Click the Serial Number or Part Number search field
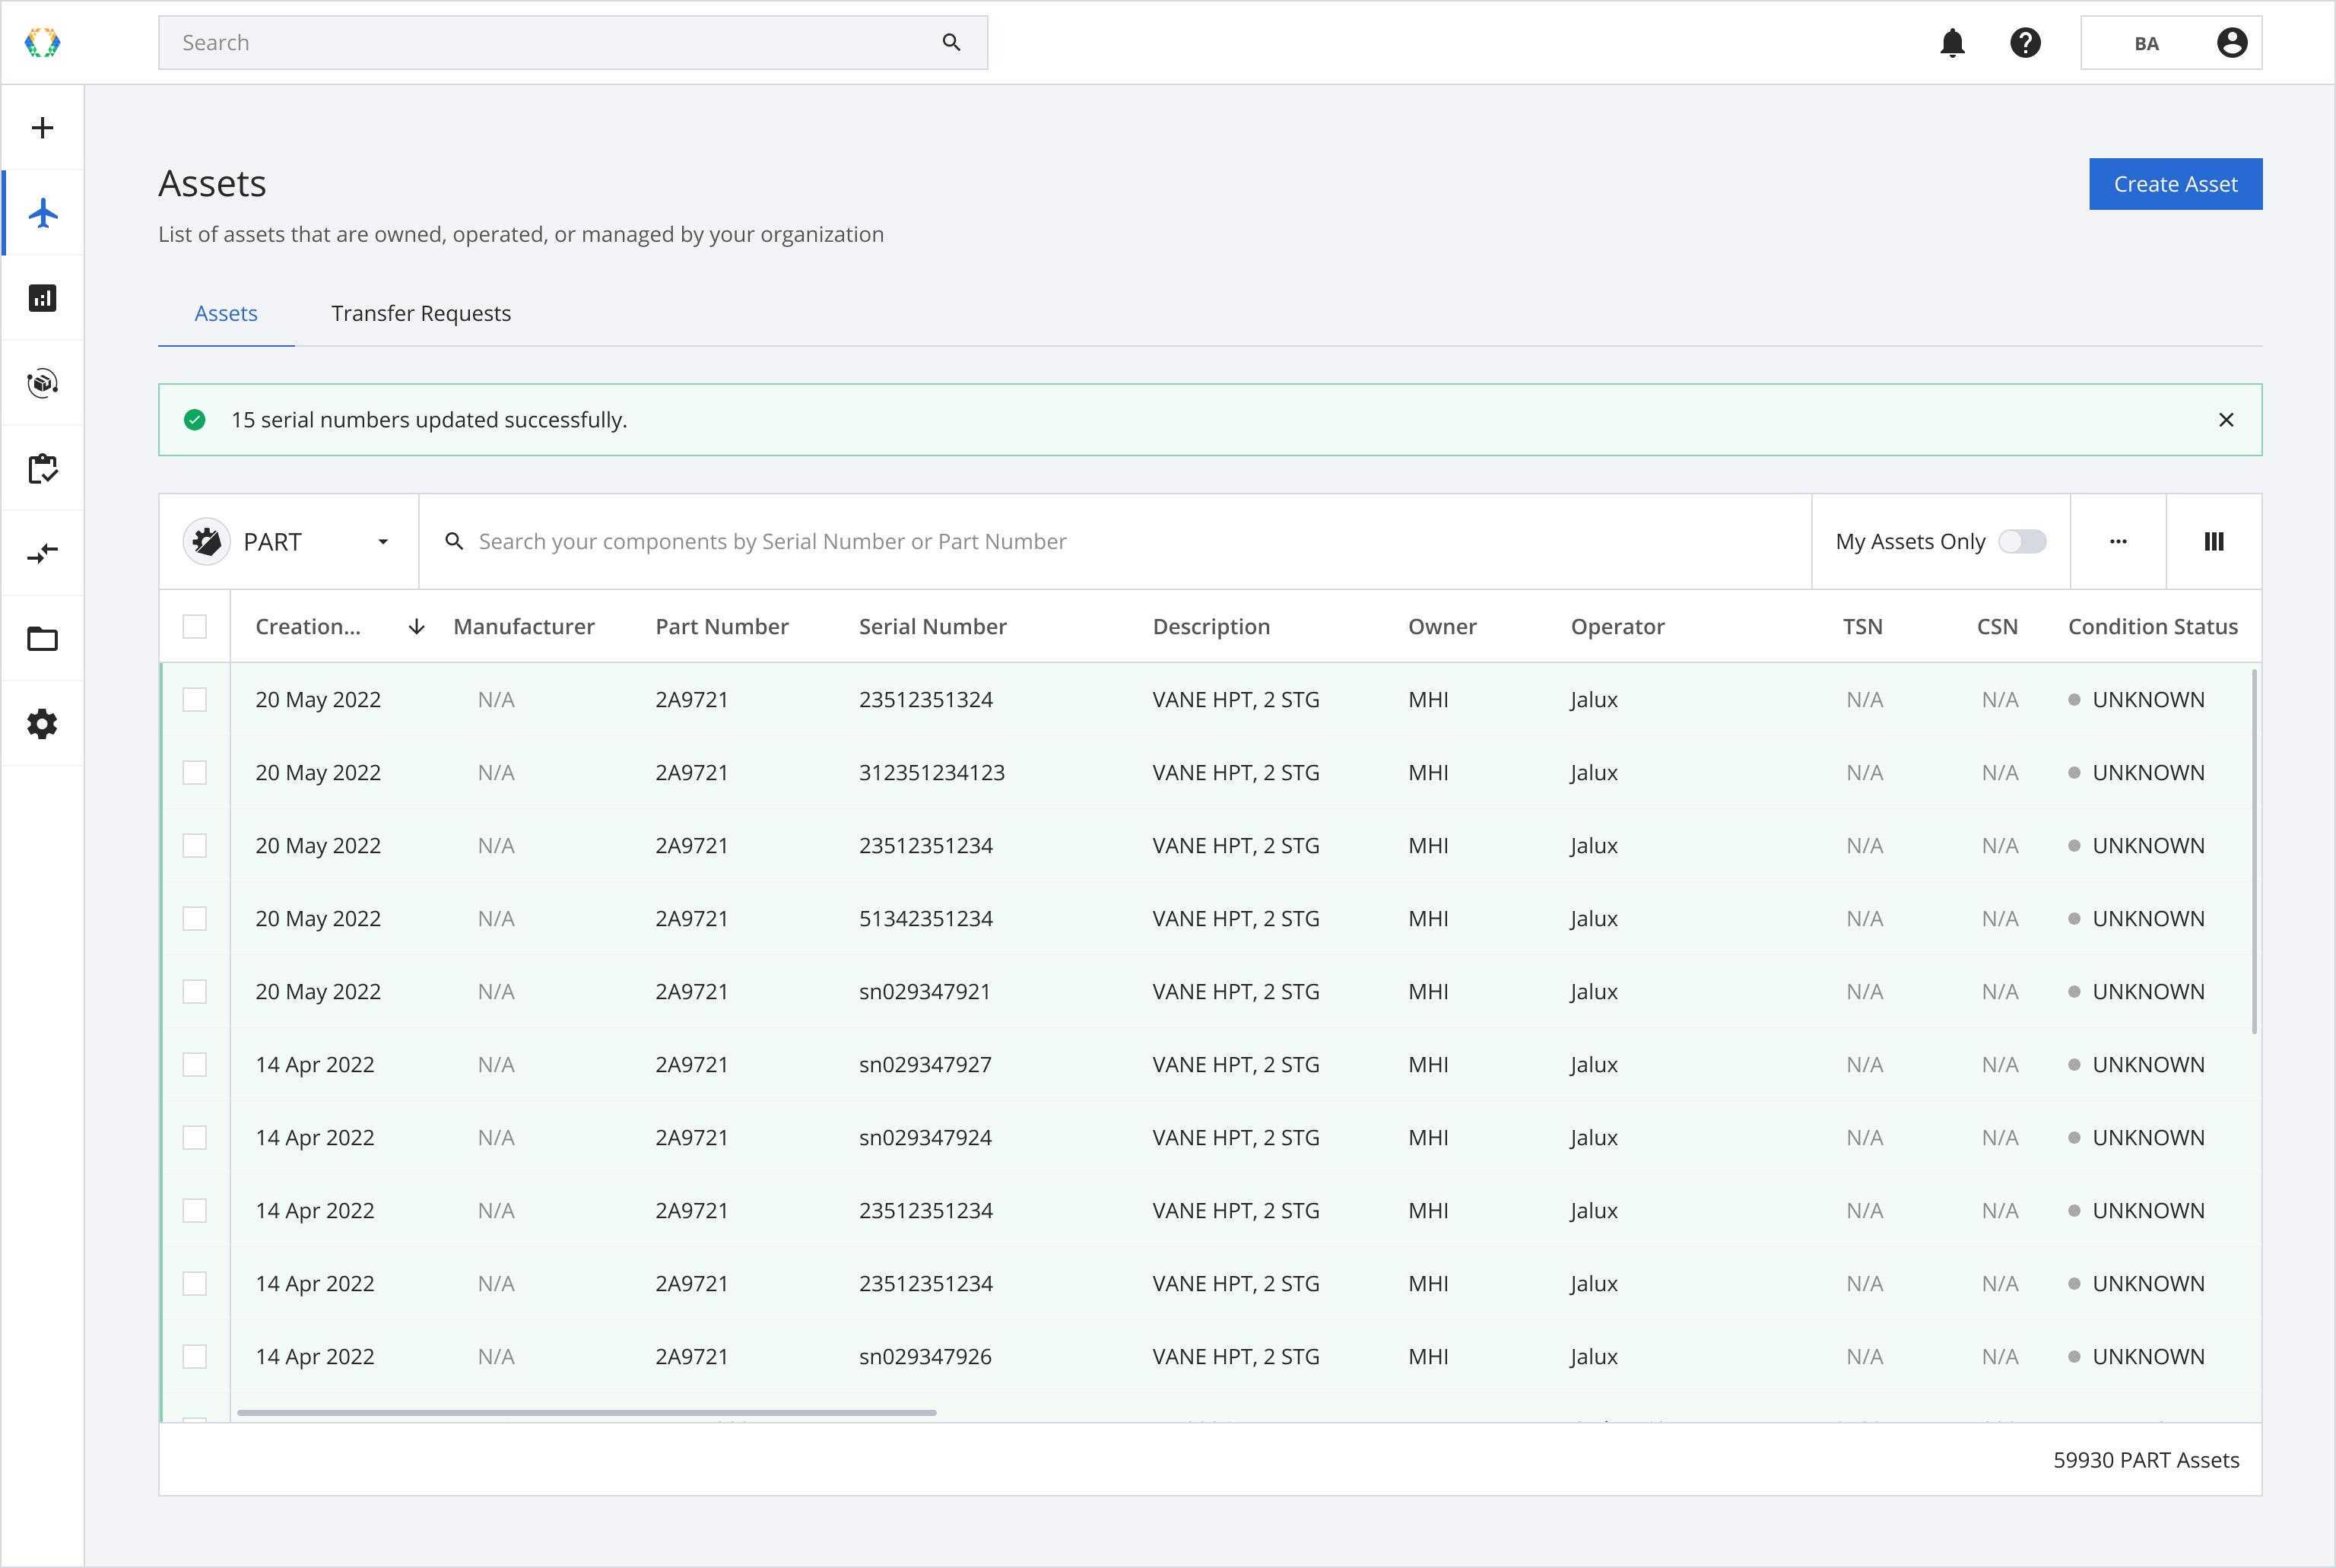Screen dimensions: 2336x1568 tap(1115, 541)
